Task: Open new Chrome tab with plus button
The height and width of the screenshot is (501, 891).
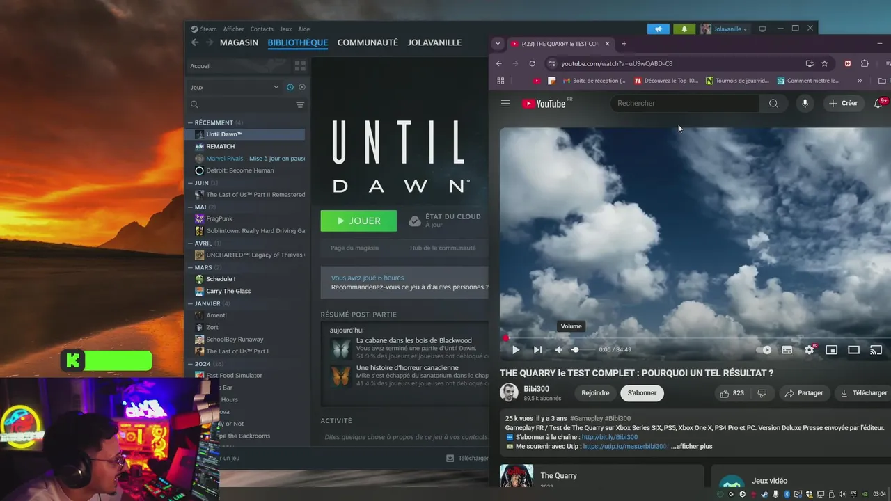Action: pyautogui.click(x=624, y=44)
